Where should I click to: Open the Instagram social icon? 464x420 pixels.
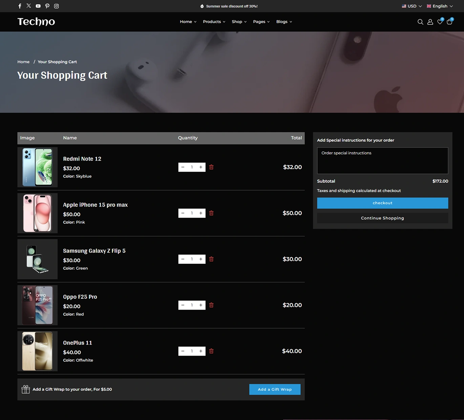point(57,6)
